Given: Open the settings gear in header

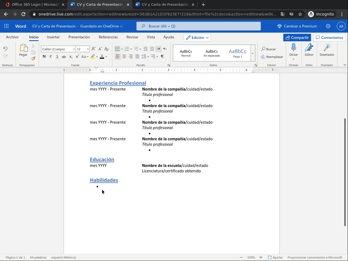Looking at the screenshot, I should [x=328, y=26].
